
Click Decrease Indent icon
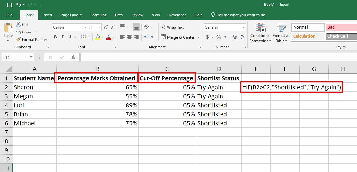146,37
